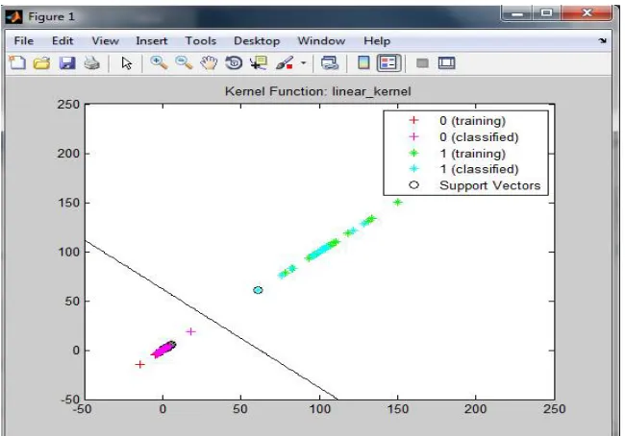Image resolution: width=625 pixels, height=436 pixels.
Task: Select the Pan hand tool
Action: click(209, 63)
